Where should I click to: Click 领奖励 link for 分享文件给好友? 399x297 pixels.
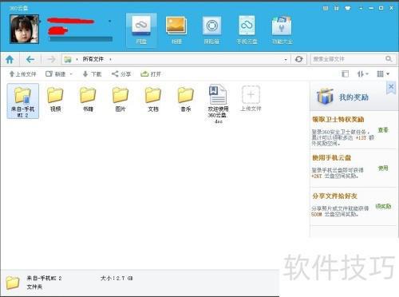[383, 206]
